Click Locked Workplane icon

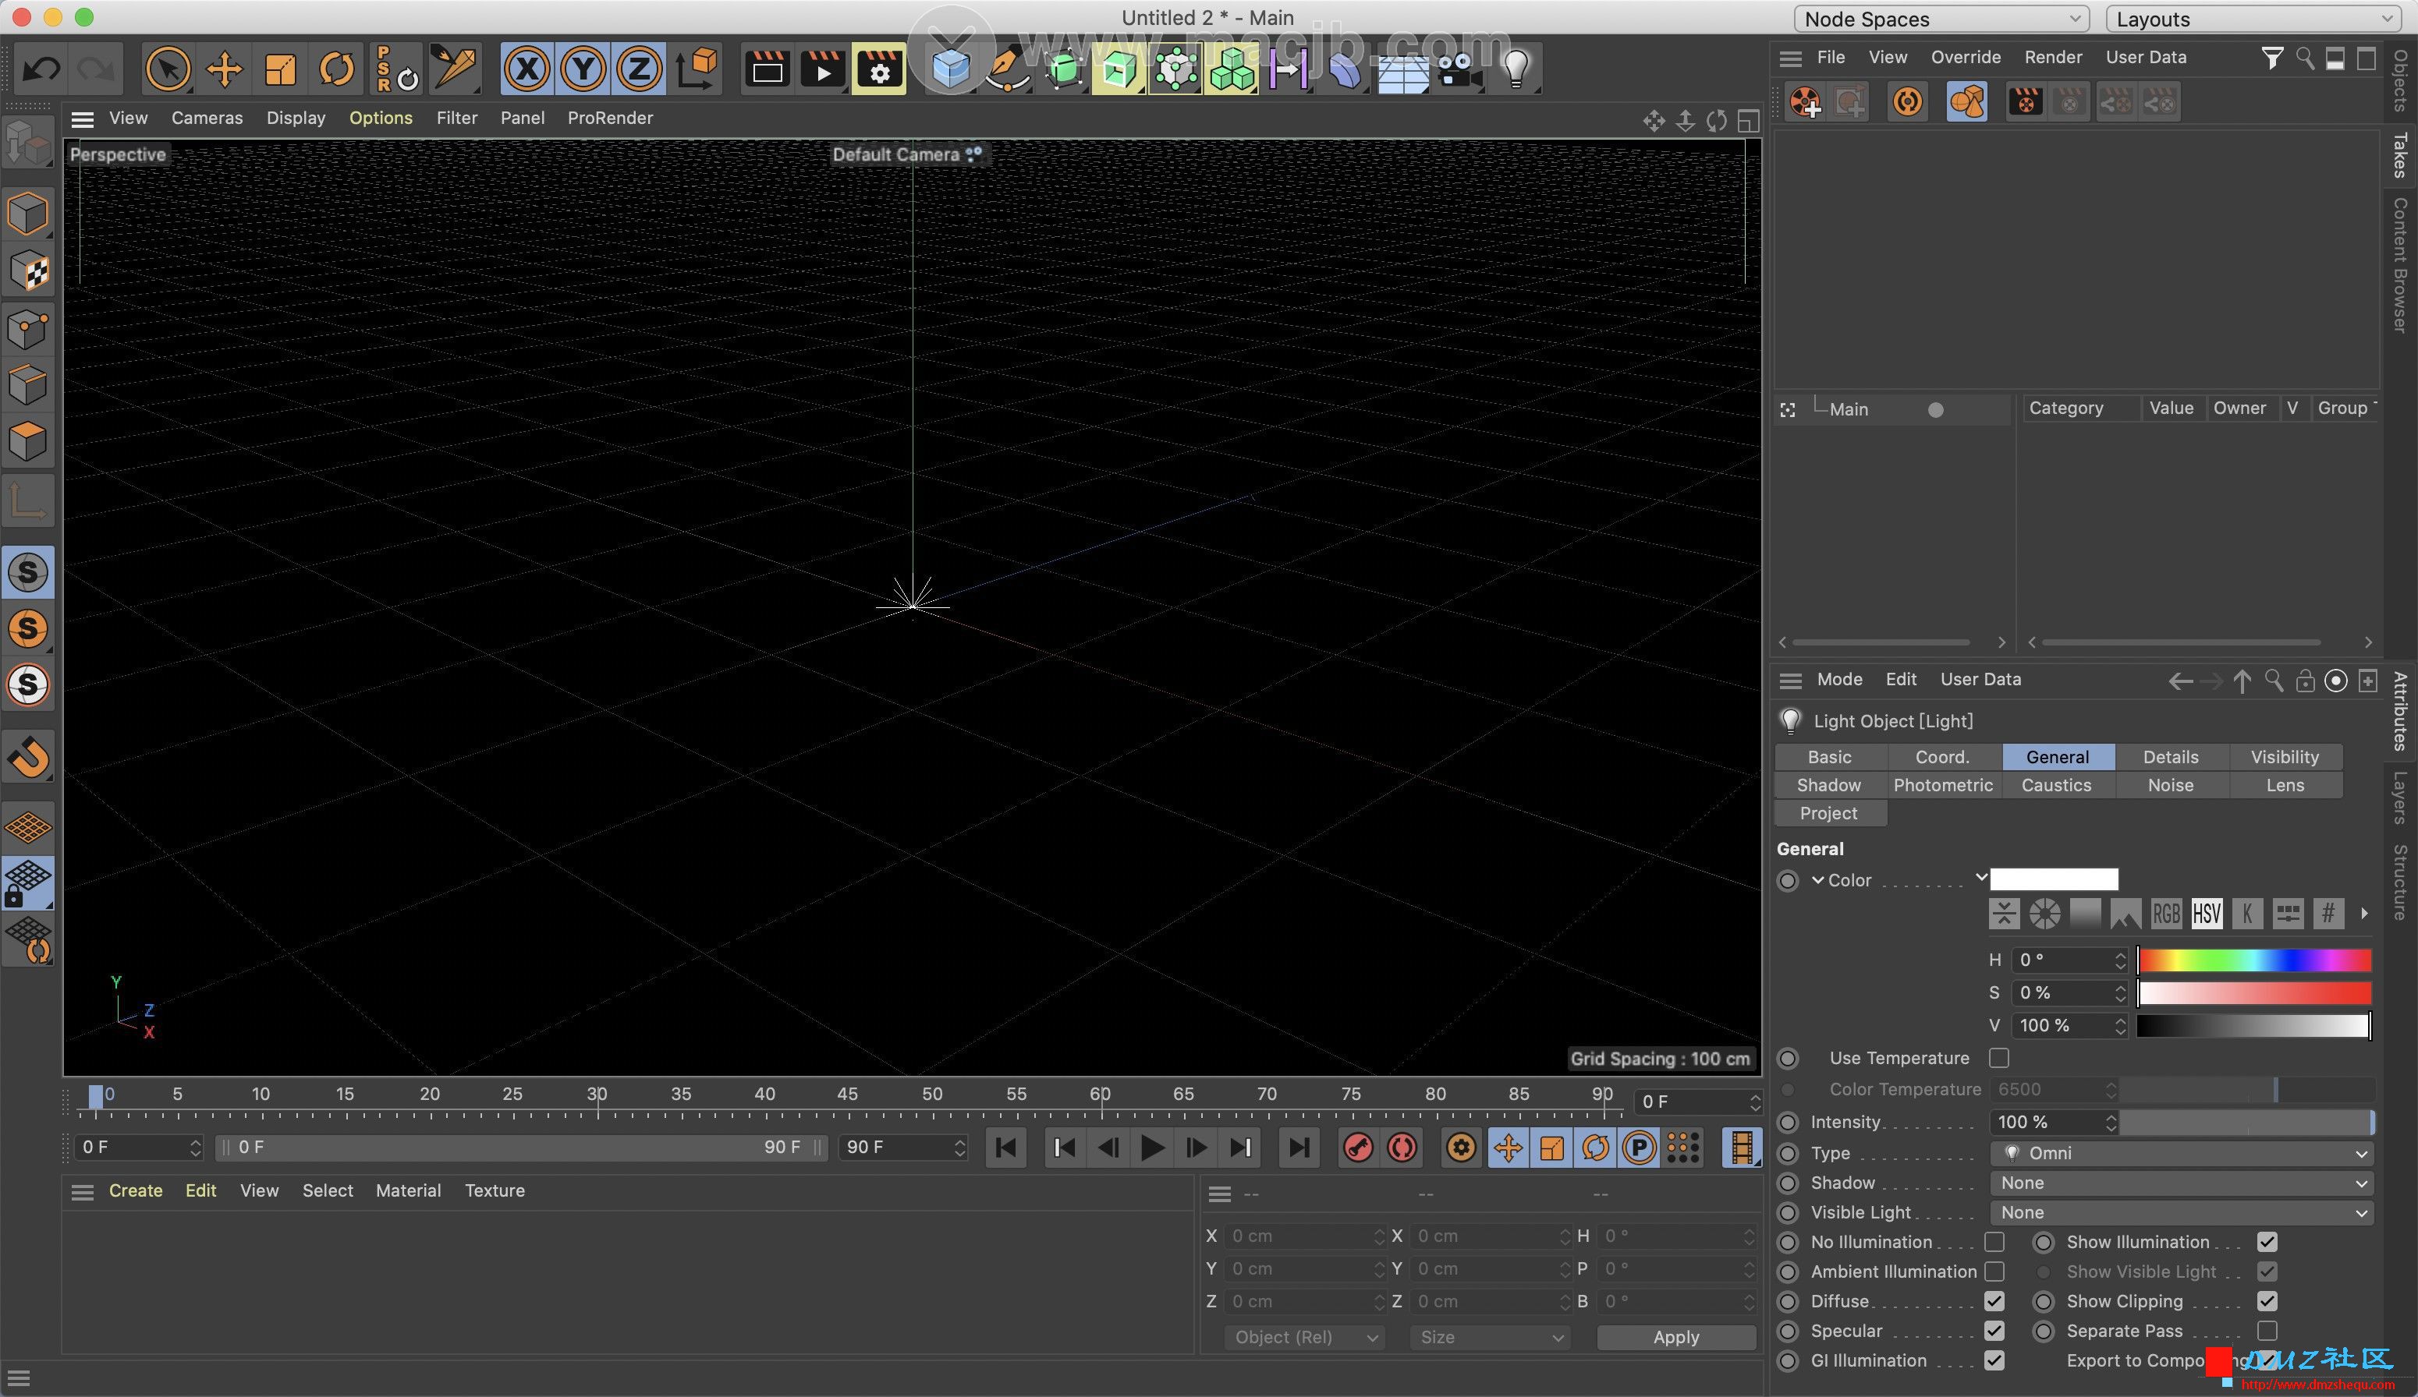coord(28,882)
